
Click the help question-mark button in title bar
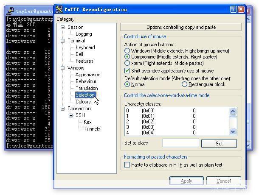click(x=233, y=9)
